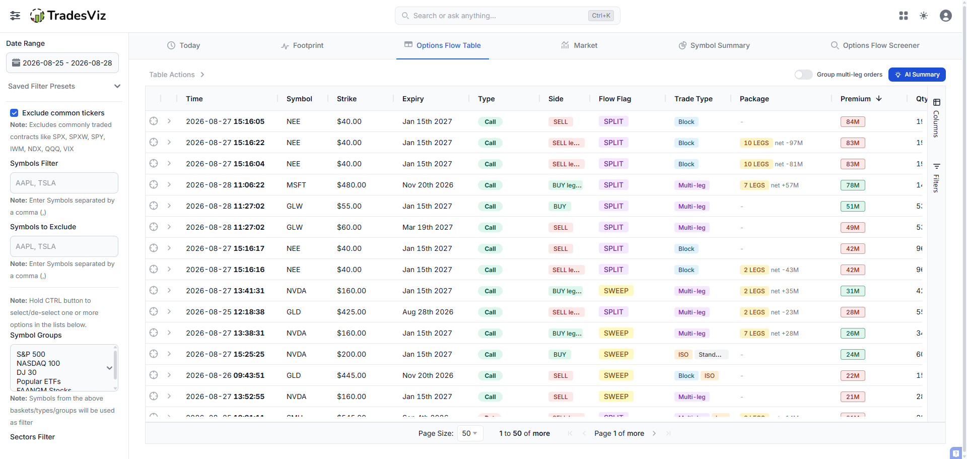Viewport: 967px width, 459px height.
Task: Switch to the Footprint tab
Action: click(x=302, y=45)
